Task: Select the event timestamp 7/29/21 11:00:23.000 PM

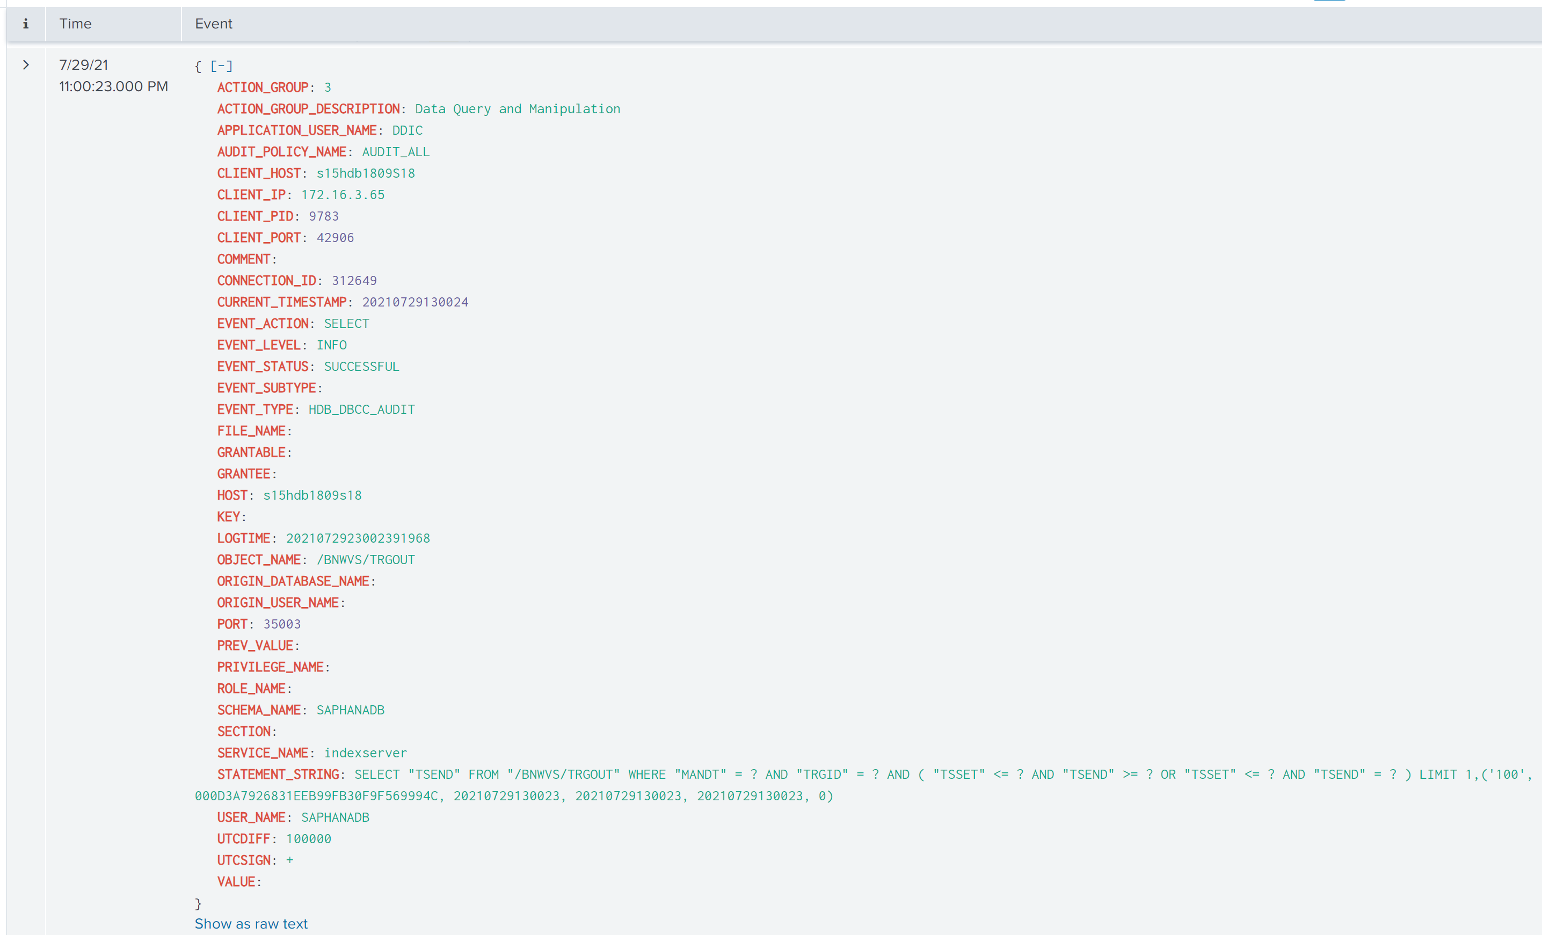Action: pos(113,76)
